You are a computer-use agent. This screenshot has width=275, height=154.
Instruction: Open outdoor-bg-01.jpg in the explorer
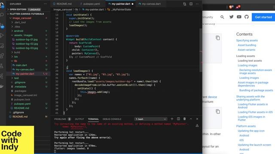27,39
